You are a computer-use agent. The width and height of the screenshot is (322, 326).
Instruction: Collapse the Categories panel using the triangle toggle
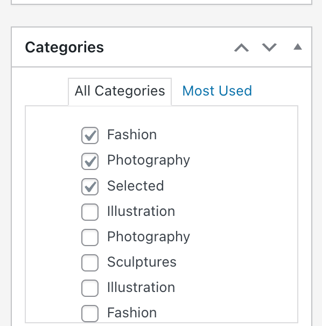[298, 47]
